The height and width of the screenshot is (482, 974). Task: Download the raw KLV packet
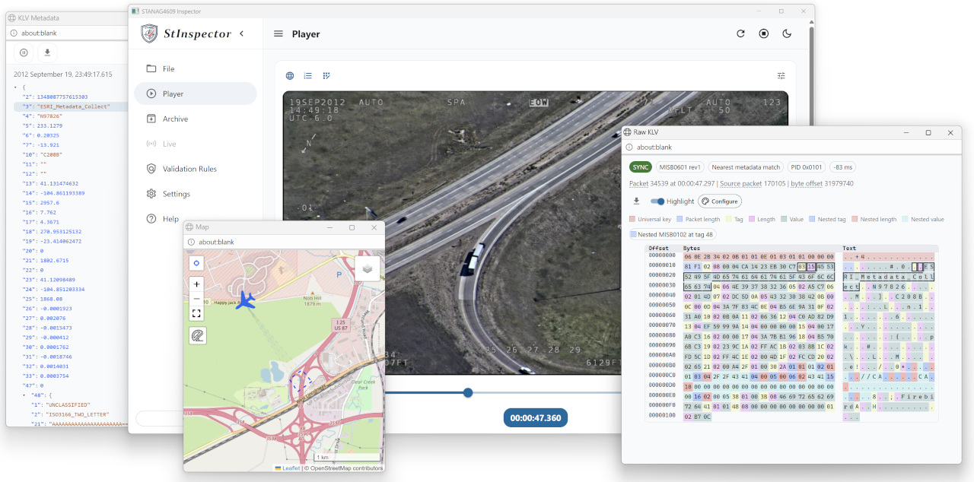coord(636,201)
